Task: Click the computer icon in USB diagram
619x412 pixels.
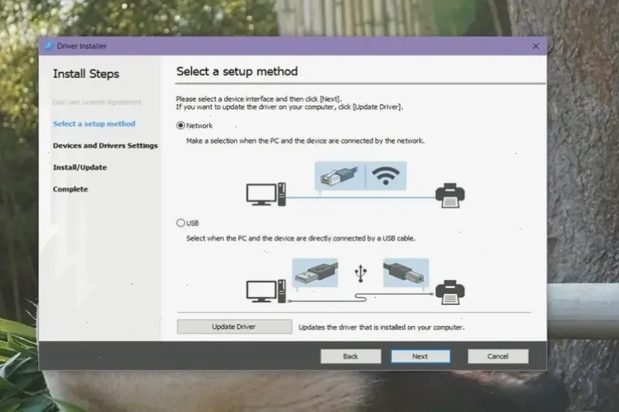Action: (265, 292)
